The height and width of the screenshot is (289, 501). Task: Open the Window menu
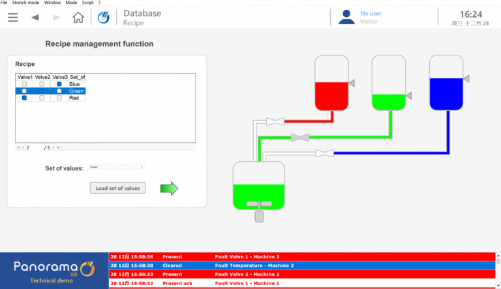click(52, 3)
